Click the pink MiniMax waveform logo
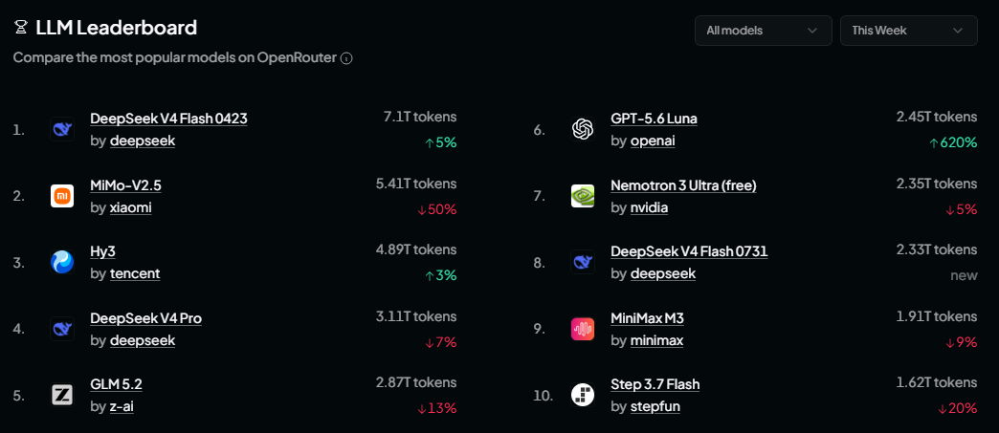999x433 pixels. [x=583, y=329]
